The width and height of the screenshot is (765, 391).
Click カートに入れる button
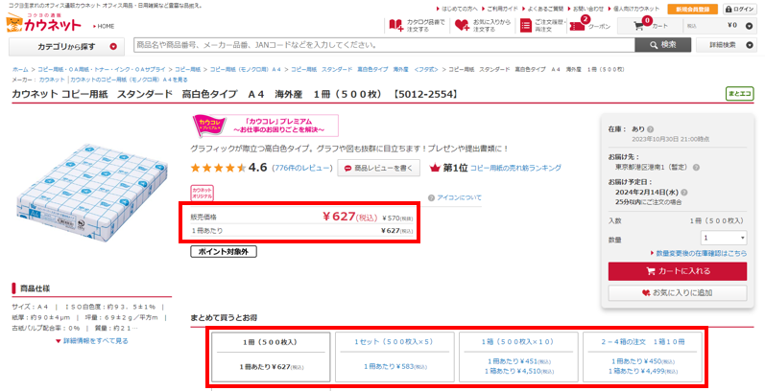click(678, 271)
